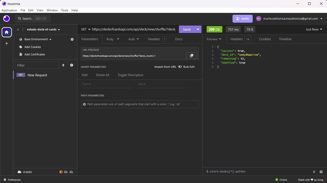This screenshot has width=327, height=183.
Task: Expand the Base Environment dropdown
Action: click(35, 39)
